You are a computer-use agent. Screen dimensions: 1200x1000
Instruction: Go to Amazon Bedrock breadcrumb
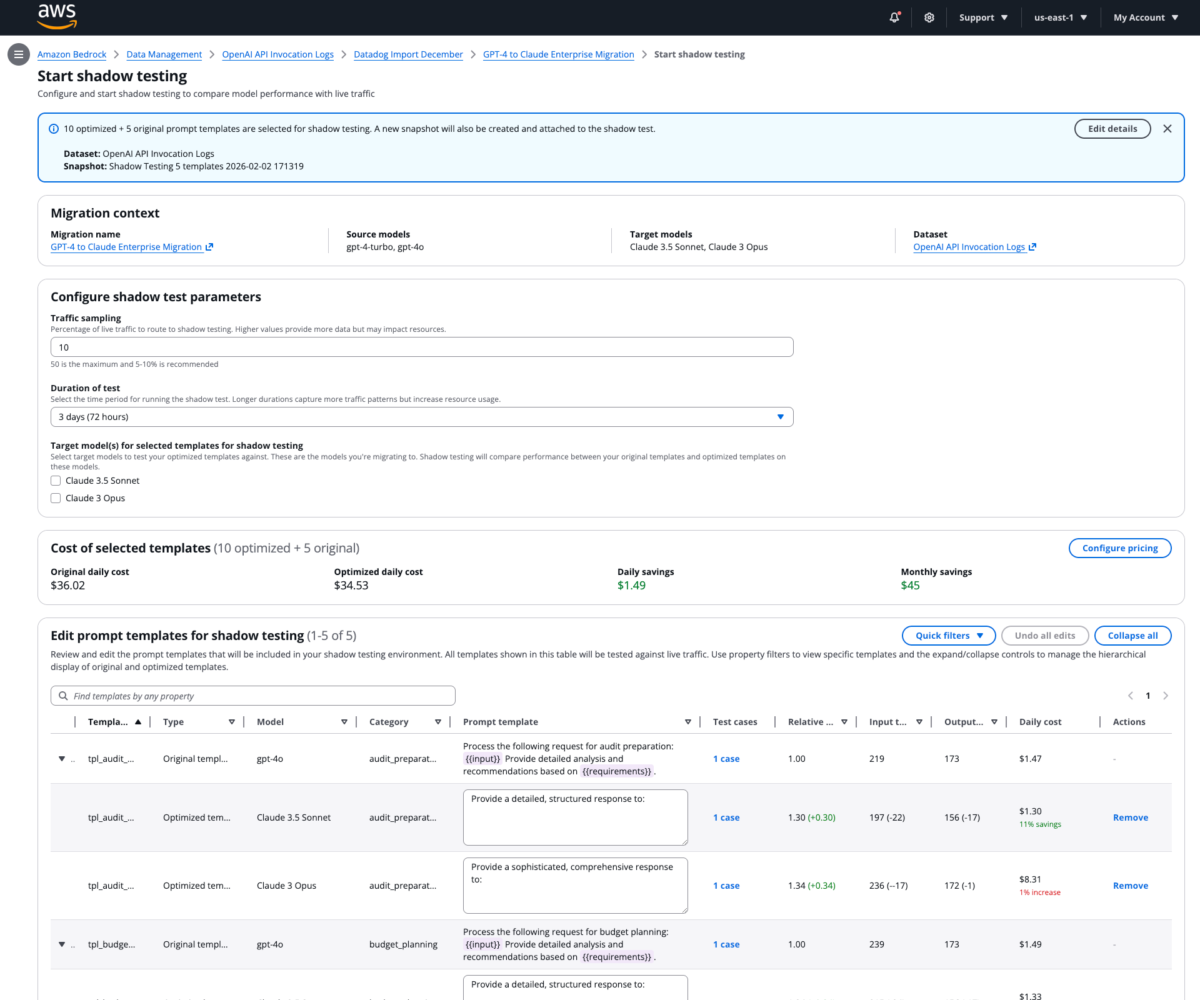[x=72, y=54]
